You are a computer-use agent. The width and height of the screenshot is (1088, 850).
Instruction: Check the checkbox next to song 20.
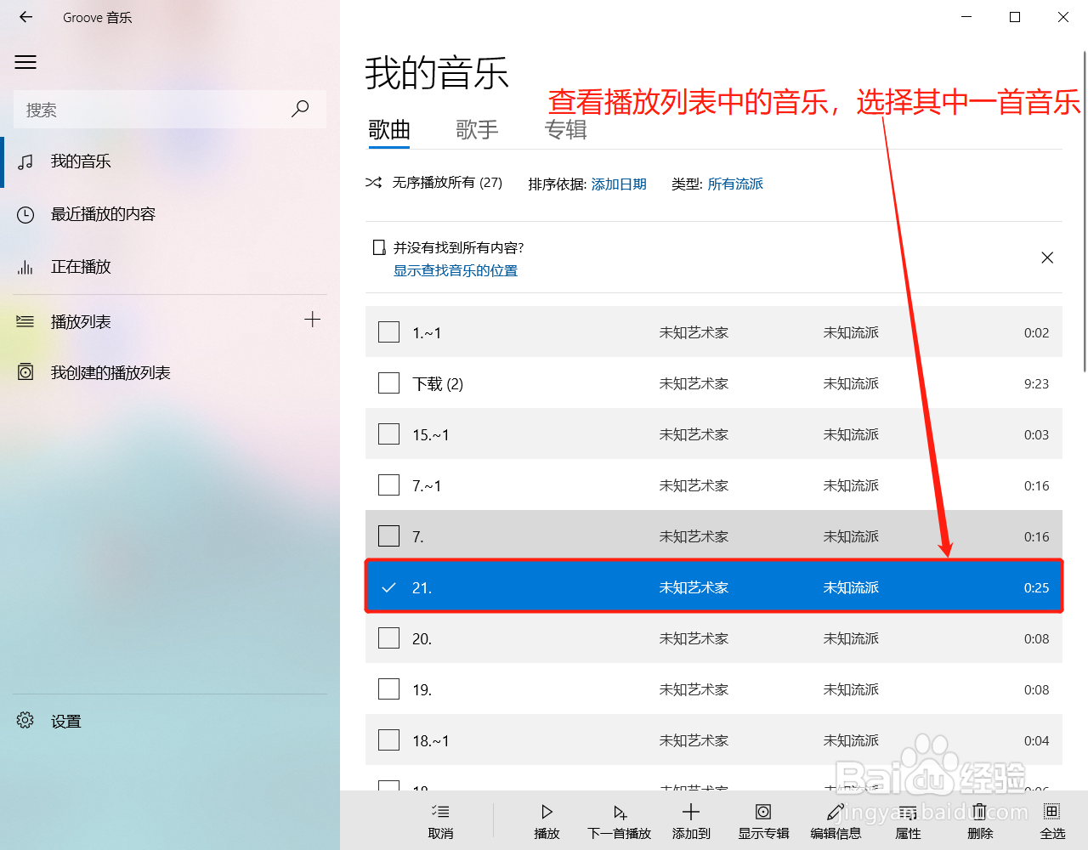(388, 637)
